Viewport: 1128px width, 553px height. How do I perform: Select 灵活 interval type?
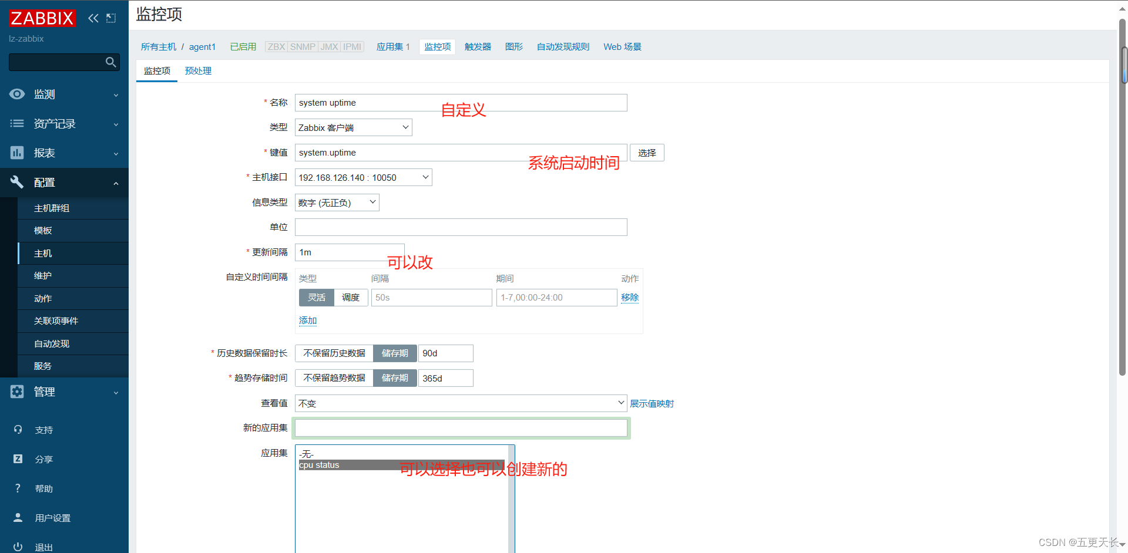pyautogui.click(x=317, y=298)
